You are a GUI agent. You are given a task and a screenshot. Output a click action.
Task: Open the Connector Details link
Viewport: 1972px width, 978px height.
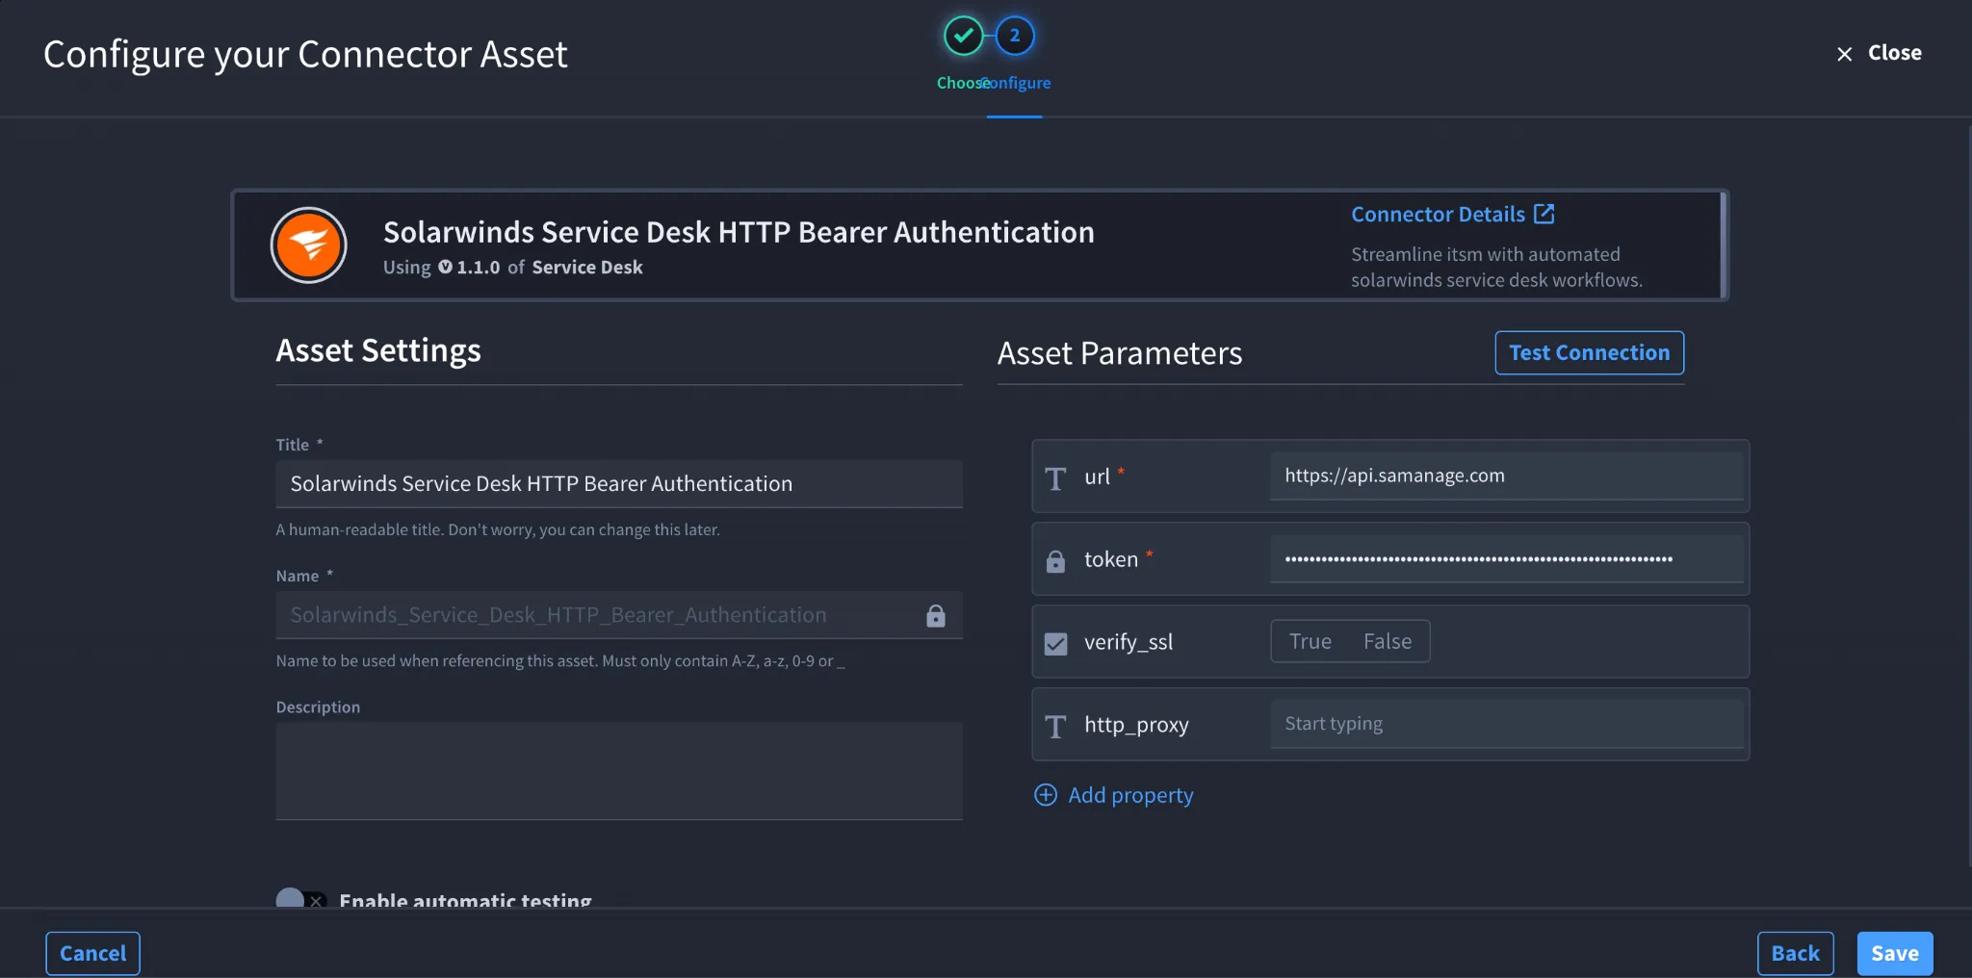pyautogui.click(x=1452, y=214)
